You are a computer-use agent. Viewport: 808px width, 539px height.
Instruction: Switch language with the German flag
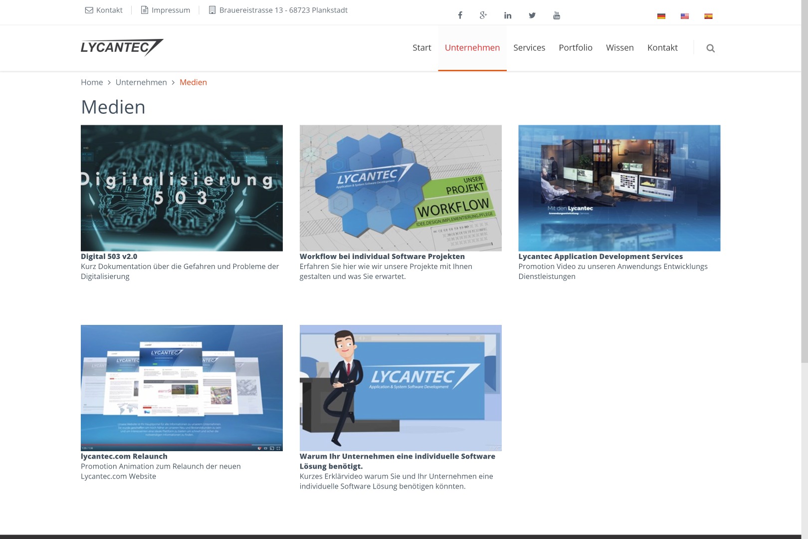(661, 16)
